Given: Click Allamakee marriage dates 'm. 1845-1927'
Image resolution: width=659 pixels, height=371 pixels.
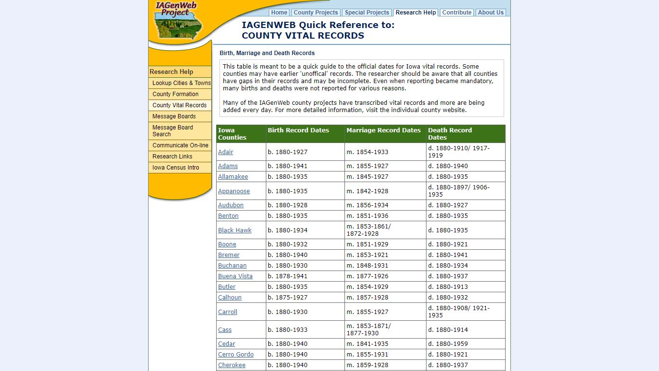Looking at the screenshot, I should pos(367,176).
